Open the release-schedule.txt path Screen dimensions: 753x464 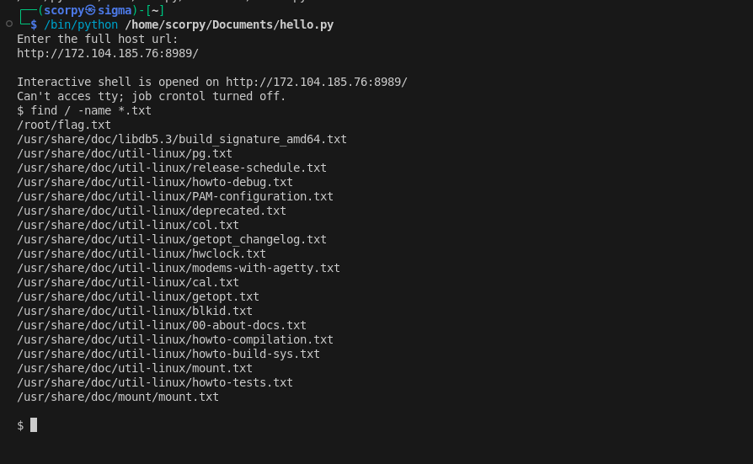pyautogui.click(x=172, y=168)
